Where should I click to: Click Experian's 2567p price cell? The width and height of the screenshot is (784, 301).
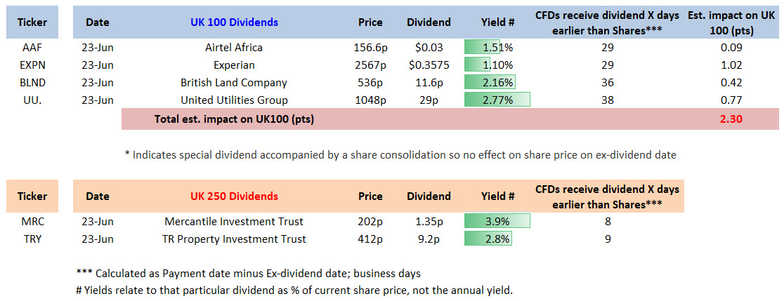pyautogui.click(x=370, y=65)
